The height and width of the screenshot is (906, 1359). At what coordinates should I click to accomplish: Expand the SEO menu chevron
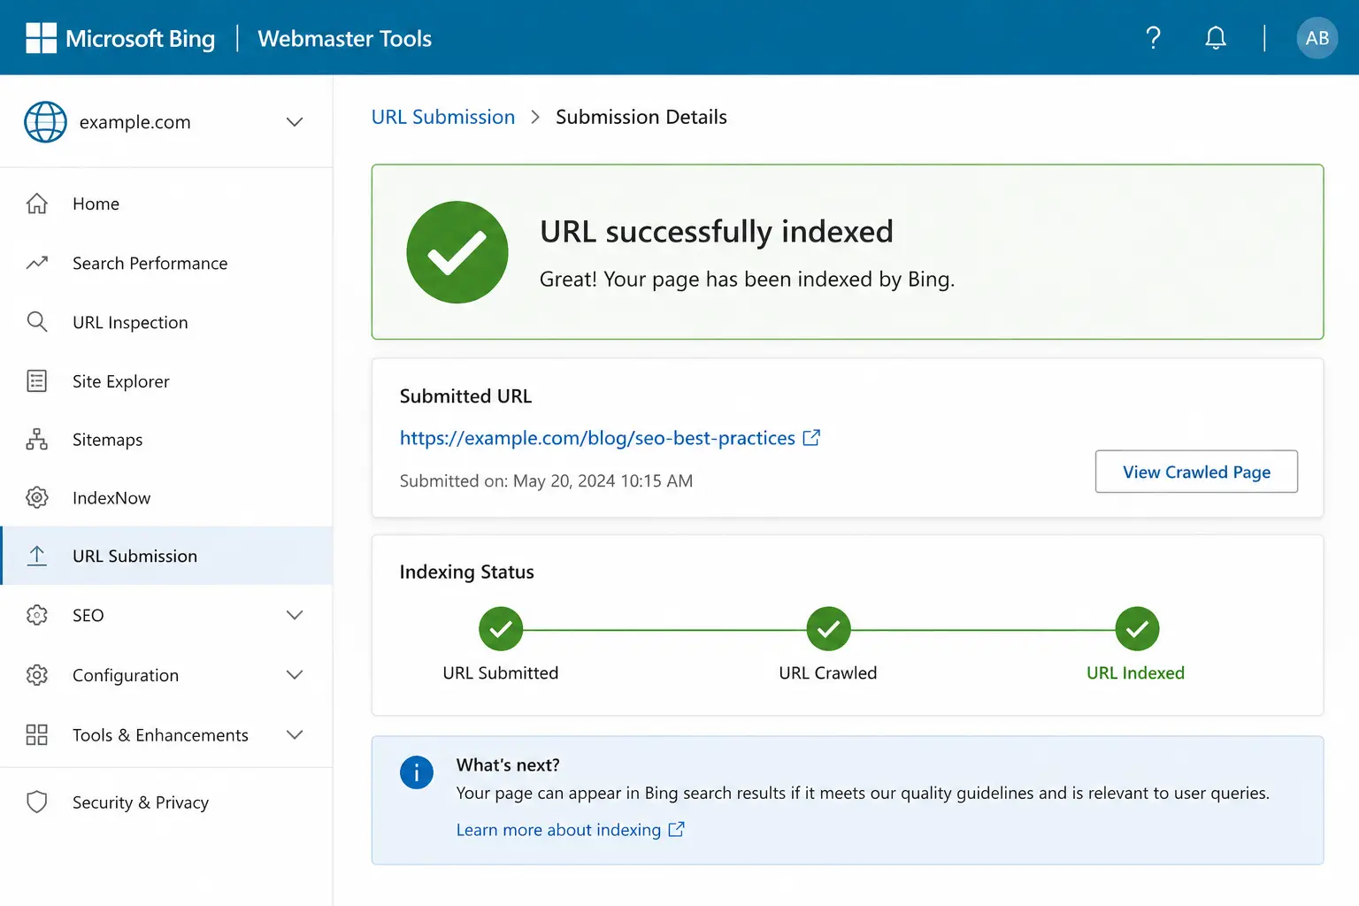(x=295, y=615)
